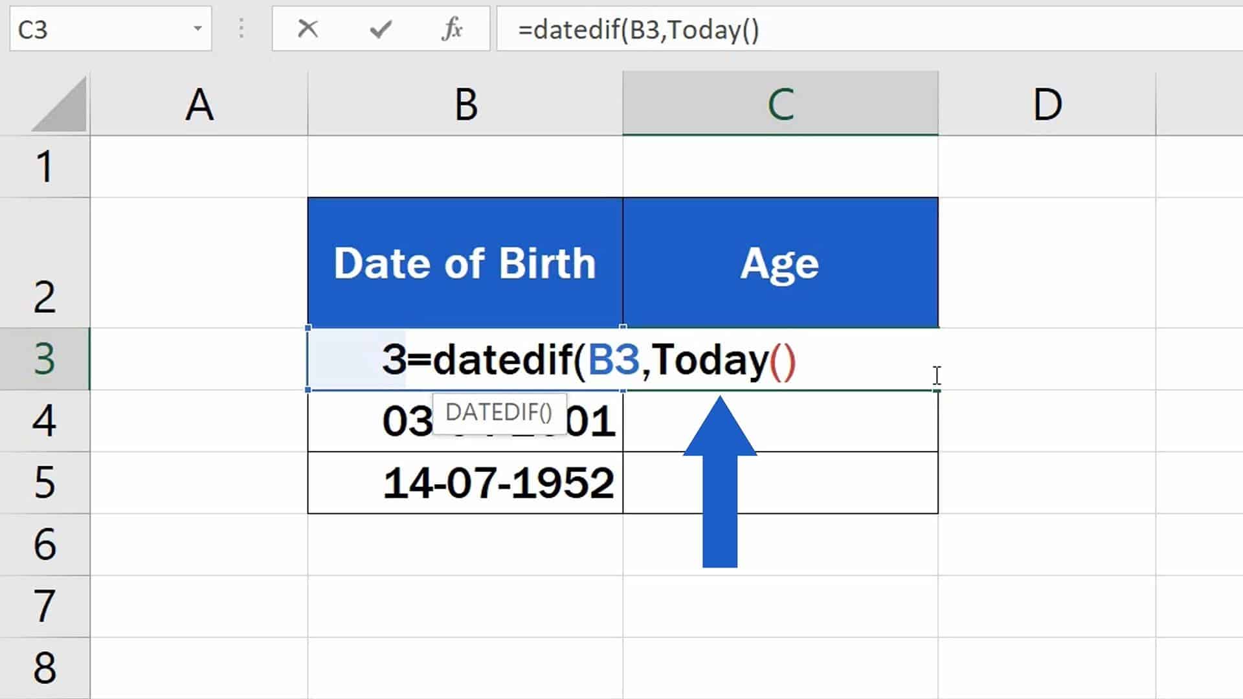This screenshot has width=1243, height=699.
Task: Select column B header
Action: click(465, 104)
